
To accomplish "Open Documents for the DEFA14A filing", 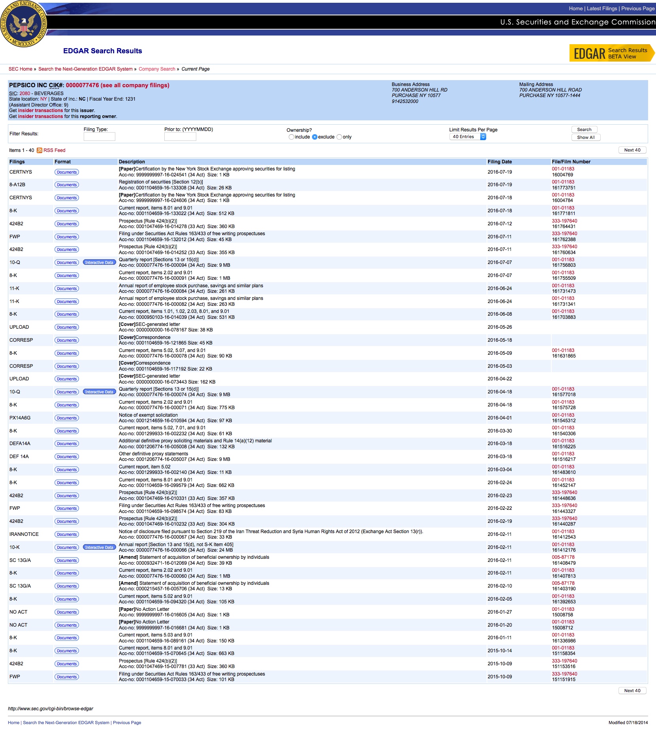I will coord(67,444).
